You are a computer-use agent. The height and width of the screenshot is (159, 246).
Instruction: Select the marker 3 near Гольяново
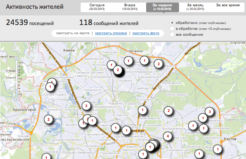coord(209,111)
